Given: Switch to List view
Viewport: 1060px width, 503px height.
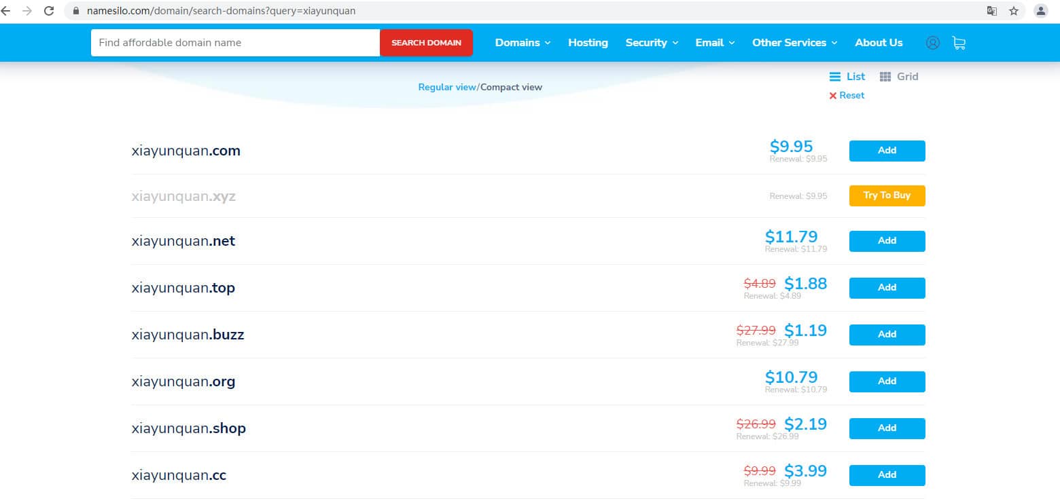Looking at the screenshot, I should [847, 77].
